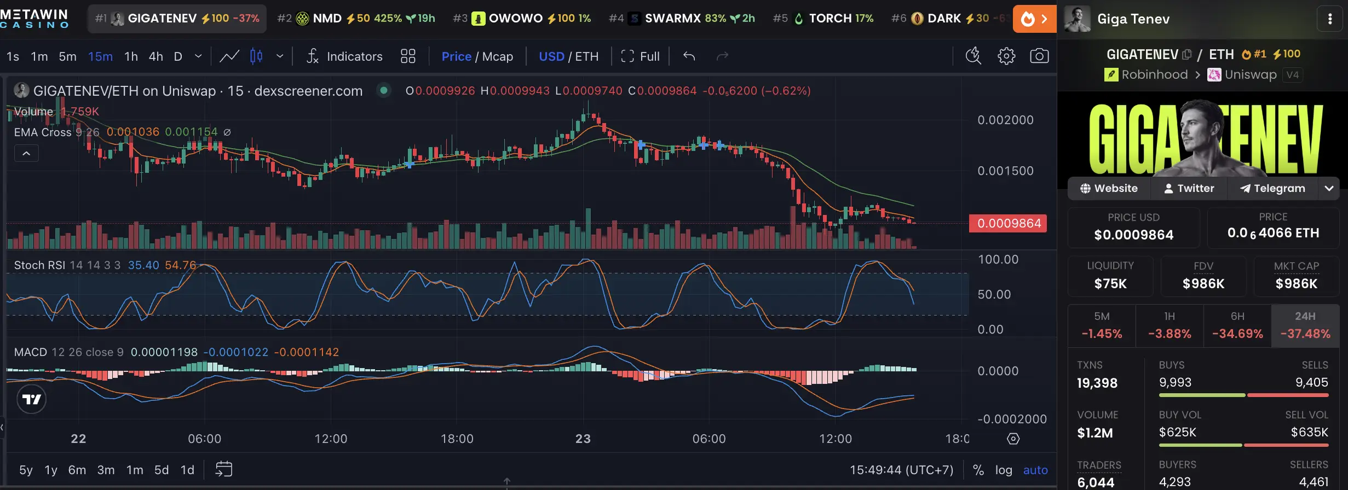Open trending token #5 TORCH
This screenshot has height=490, width=1348.
pyautogui.click(x=823, y=19)
